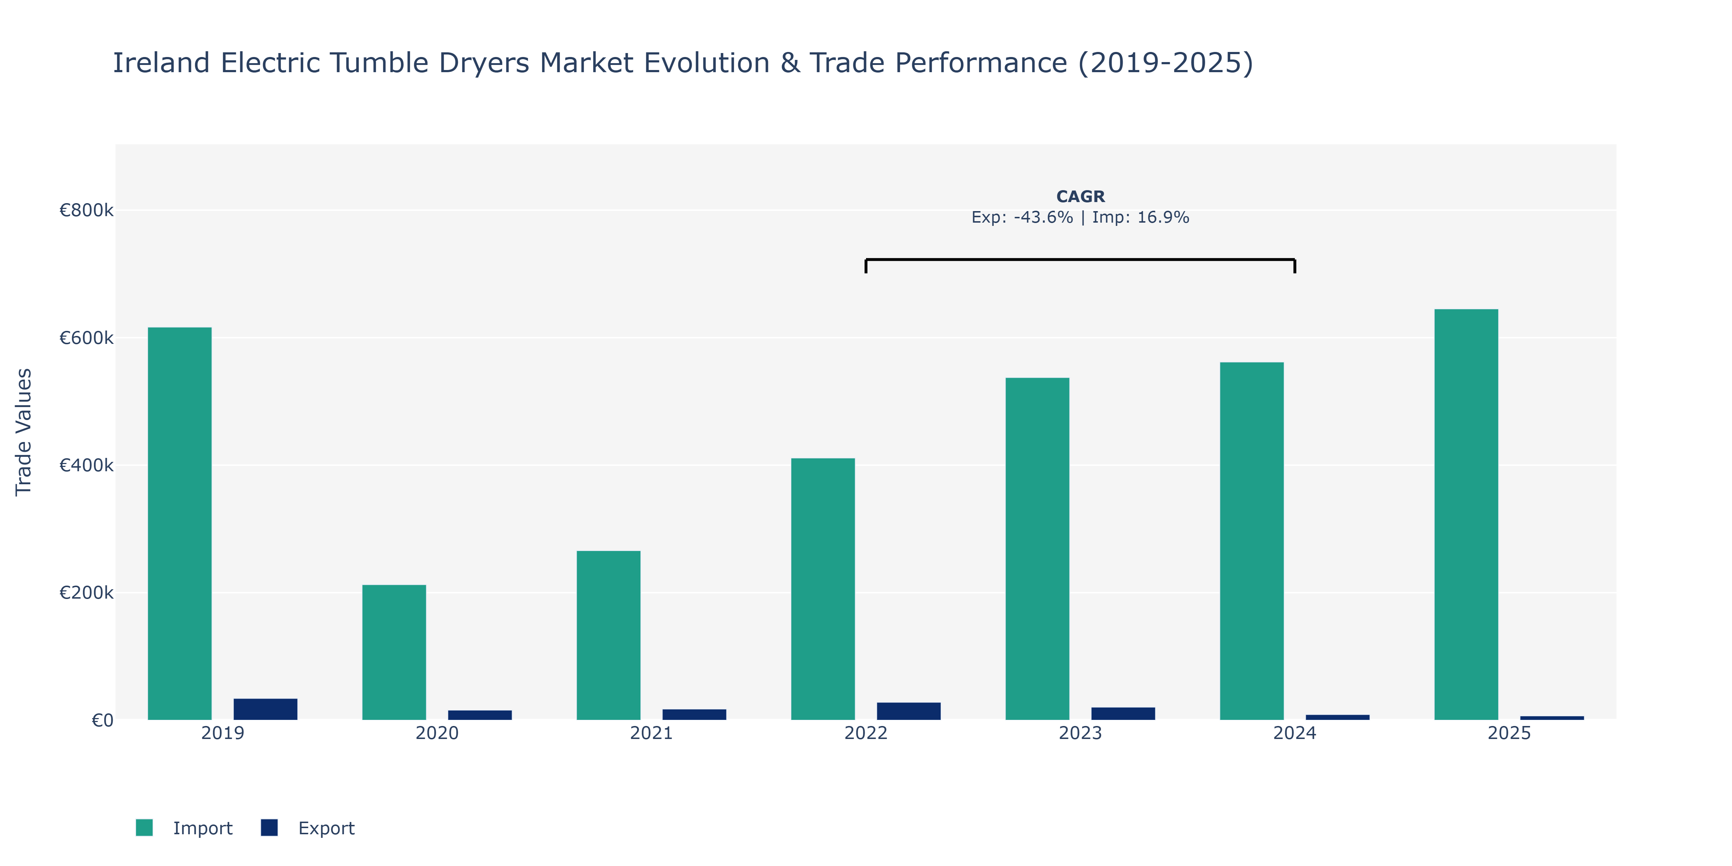Click the 2019 Import bar
The image size is (1732, 866).
(x=180, y=524)
